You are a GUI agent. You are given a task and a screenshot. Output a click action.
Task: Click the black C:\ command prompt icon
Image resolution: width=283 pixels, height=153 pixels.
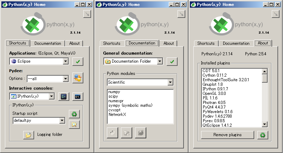click(x=78, y=96)
